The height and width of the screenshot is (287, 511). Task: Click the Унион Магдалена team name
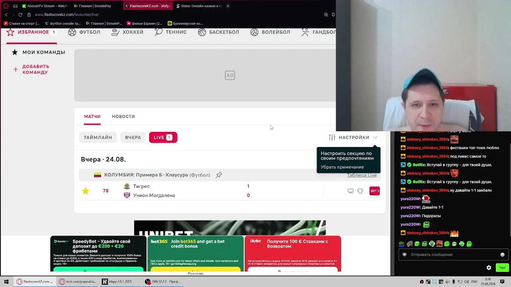coord(154,195)
